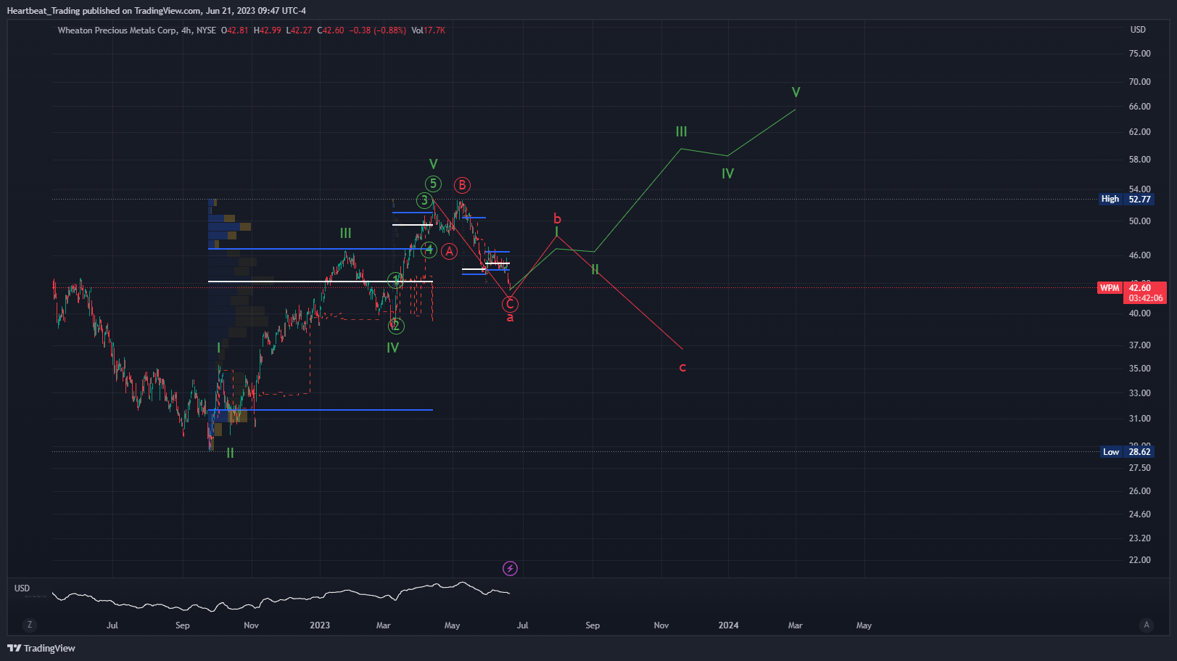Image resolution: width=1177 pixels, height=661 pixels.
Task: Click the close value C42.60
Action: tap(331, 30)
